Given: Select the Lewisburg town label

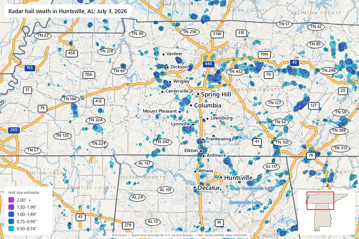Looking at the screenshot, I should click(x=221, y=118).
